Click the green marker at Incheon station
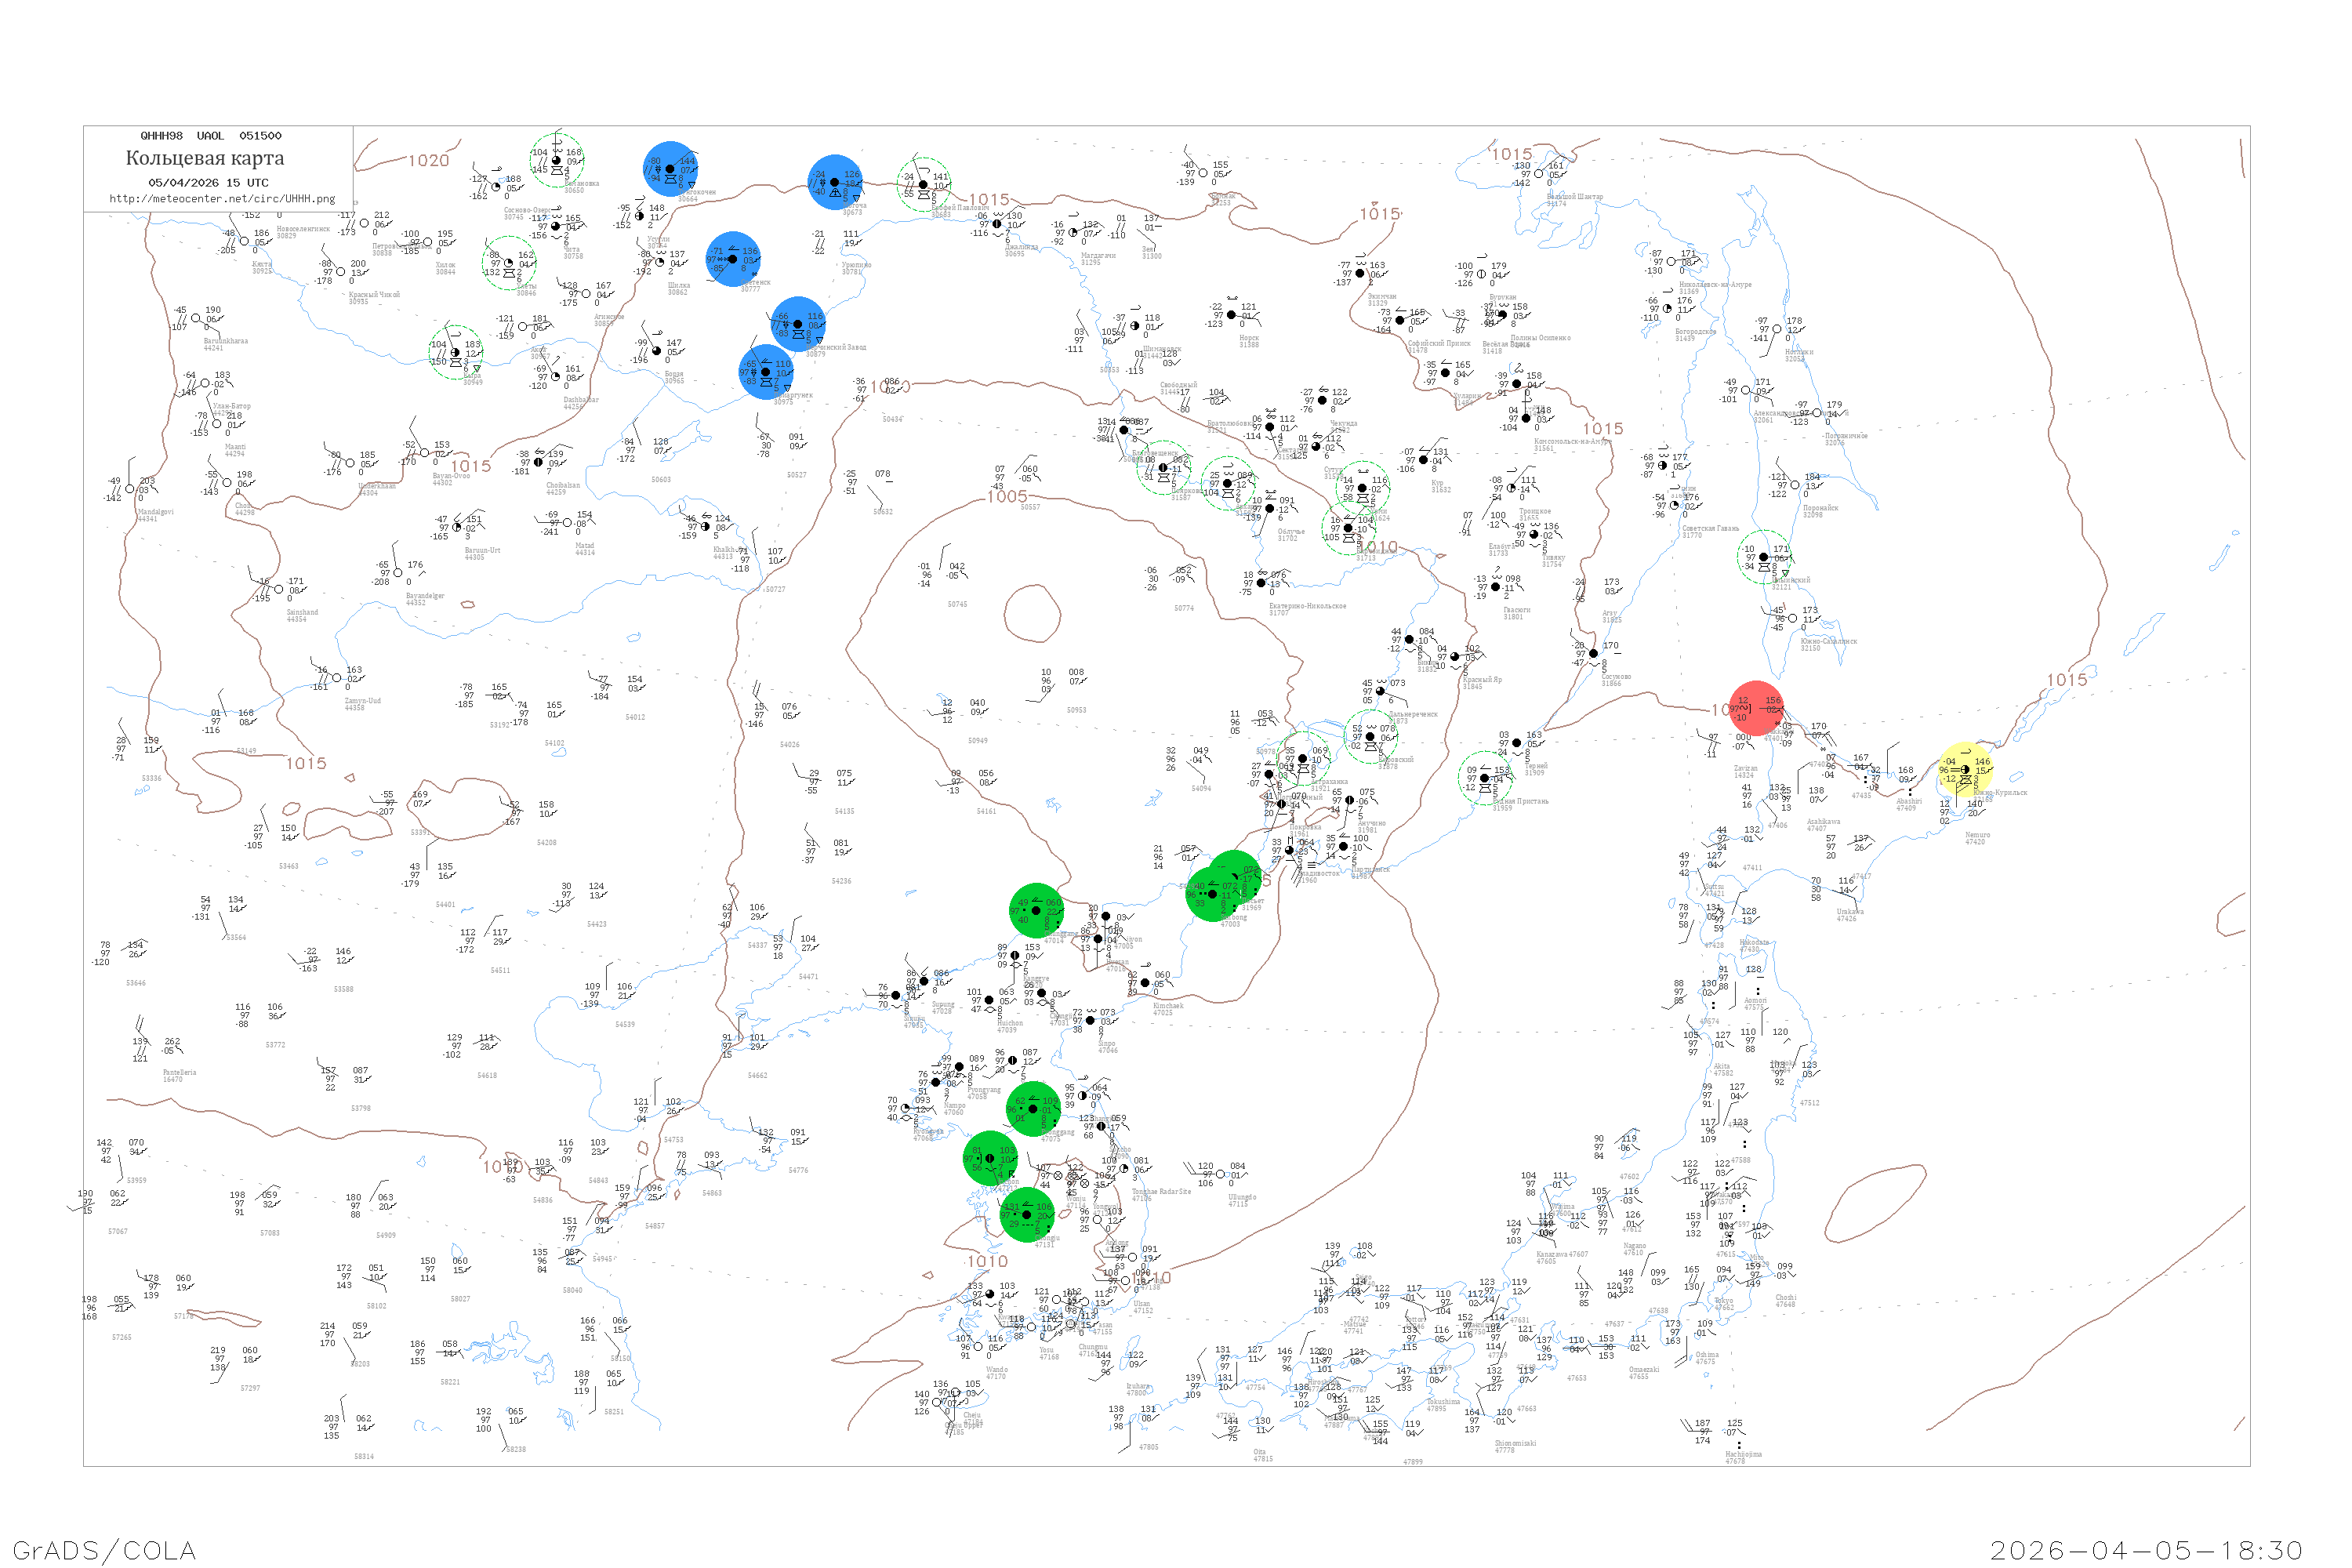 [990, 1158]
